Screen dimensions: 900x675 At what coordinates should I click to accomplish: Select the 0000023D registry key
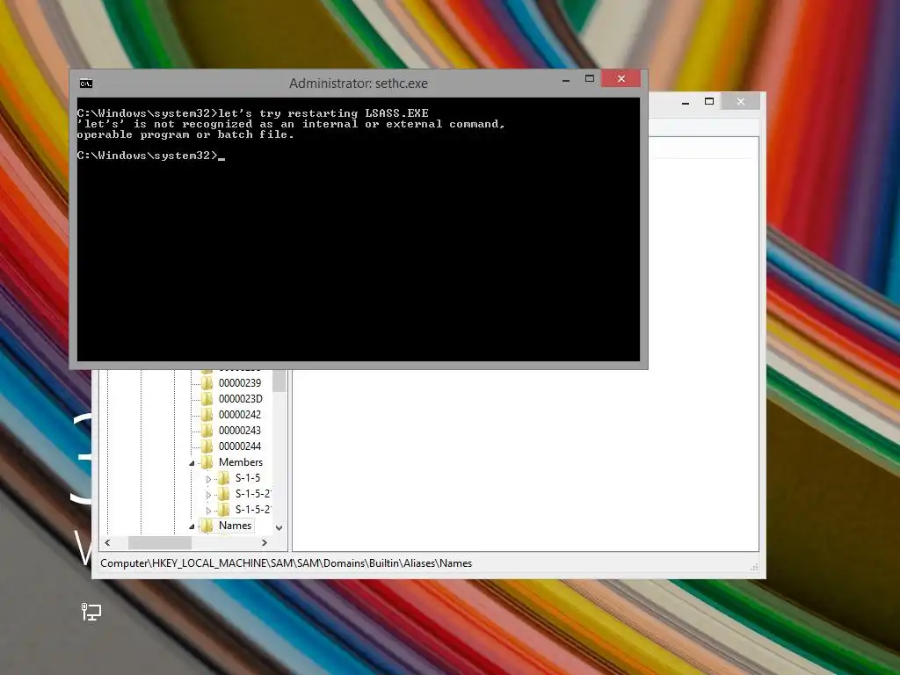pyautogui.click(x=240, y=399)
